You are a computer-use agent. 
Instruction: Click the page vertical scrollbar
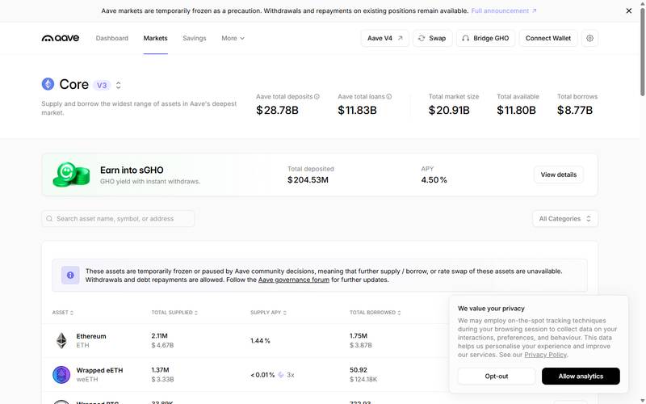click(x=642, y=52)
